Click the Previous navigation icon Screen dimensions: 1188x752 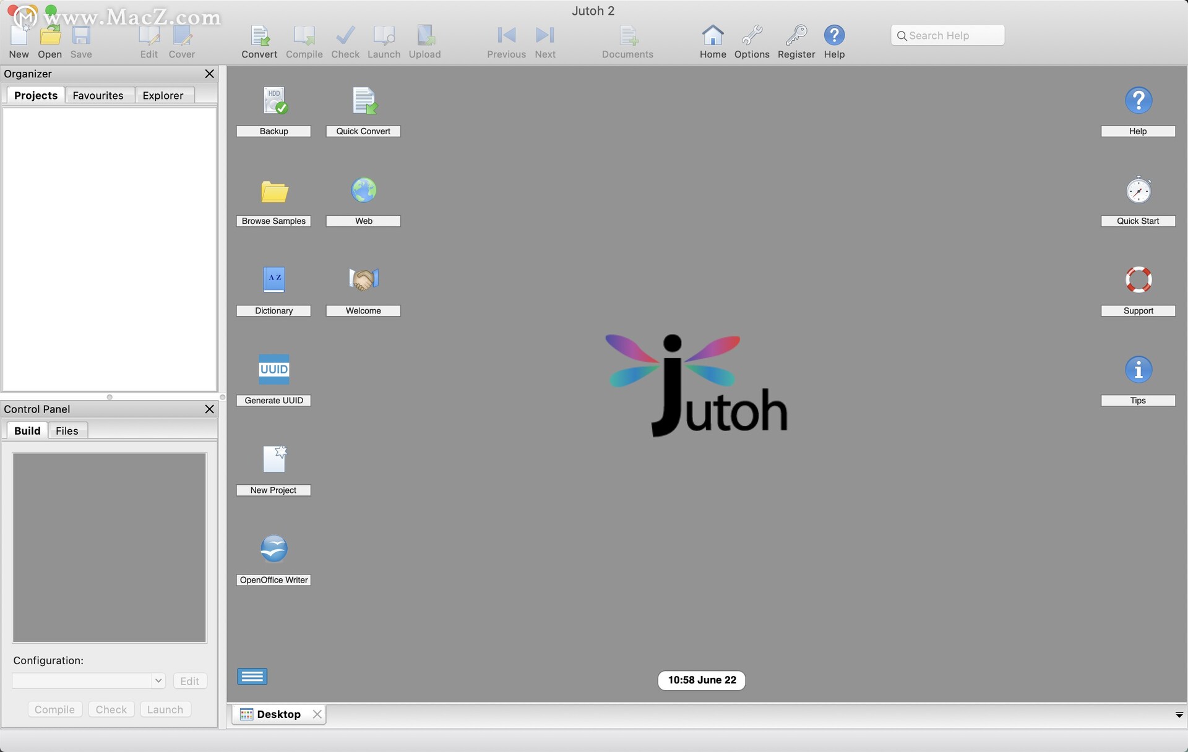(506, 35)
